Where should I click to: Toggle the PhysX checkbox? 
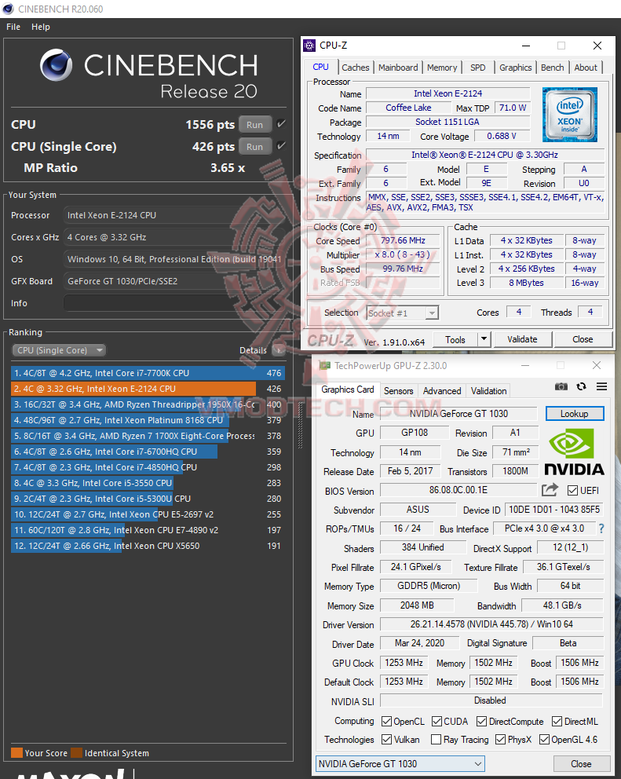pyautogui.click(x=500, y=740)
